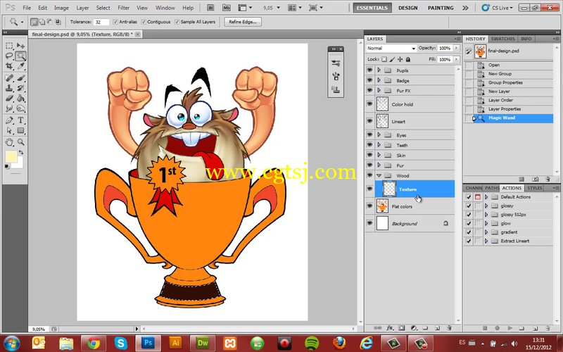Switch to the Styles tab

point(535,188)
